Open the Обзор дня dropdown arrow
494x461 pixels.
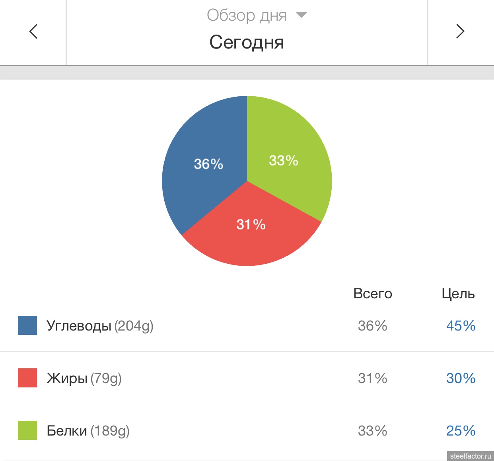301,15
